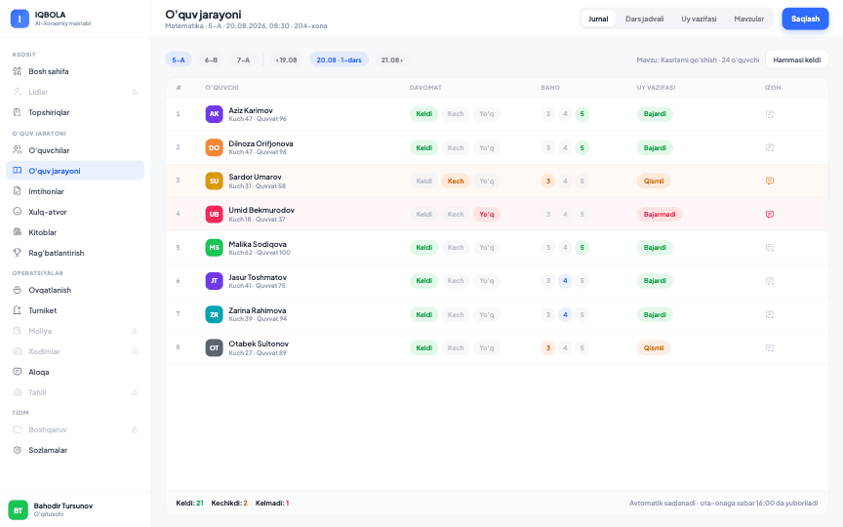Open O'quvchilar students icon

click(x=18, y=150)
